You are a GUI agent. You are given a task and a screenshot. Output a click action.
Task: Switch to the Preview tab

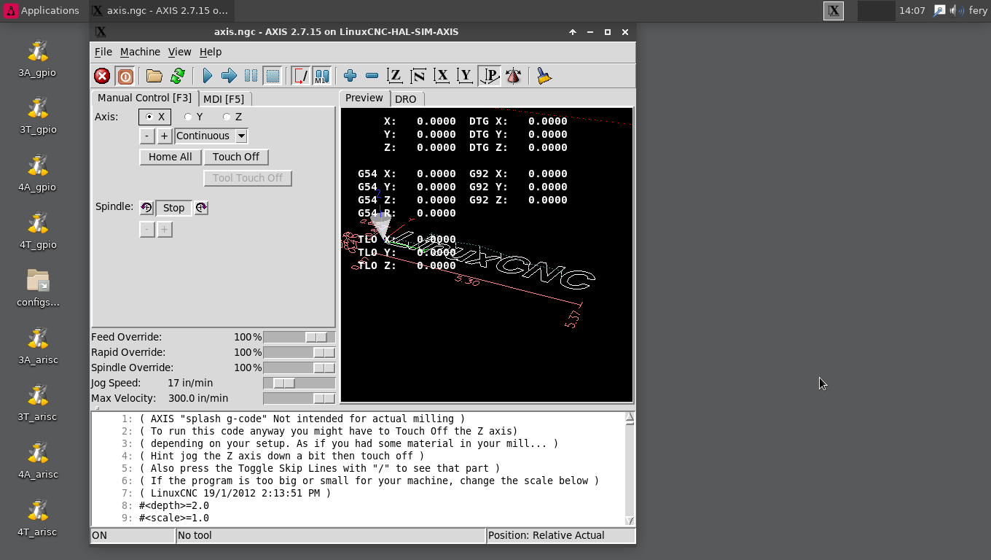tap(364, 98)
